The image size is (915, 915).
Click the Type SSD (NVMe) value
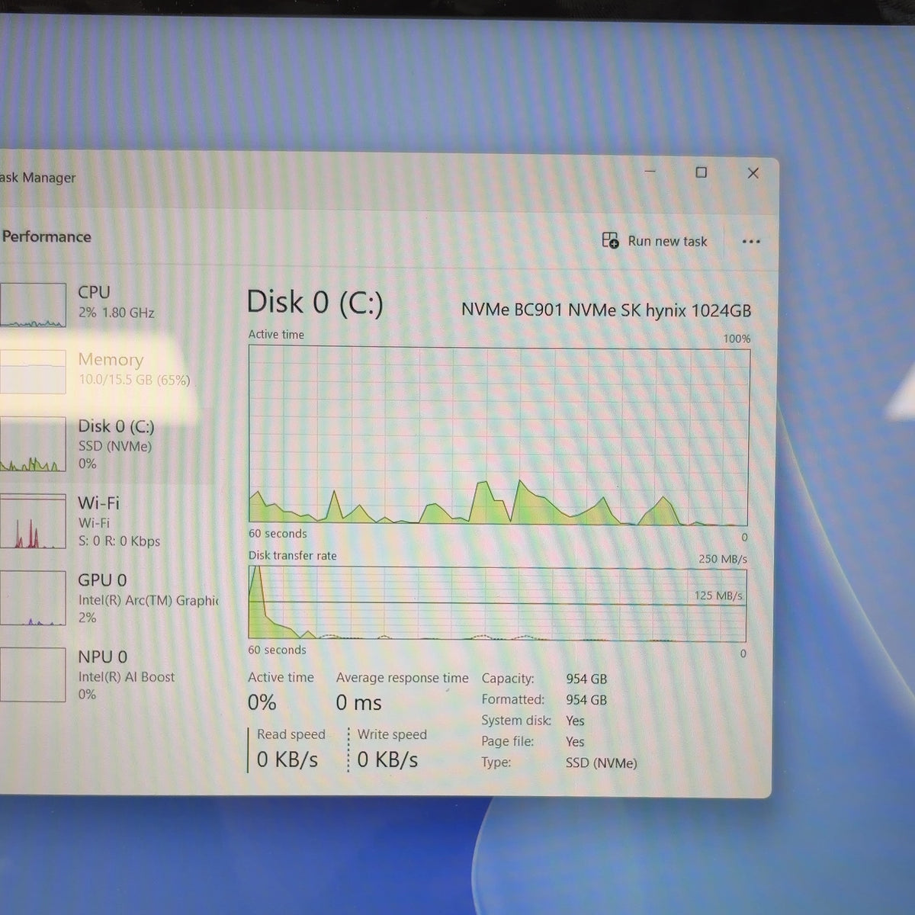(601, 762)
